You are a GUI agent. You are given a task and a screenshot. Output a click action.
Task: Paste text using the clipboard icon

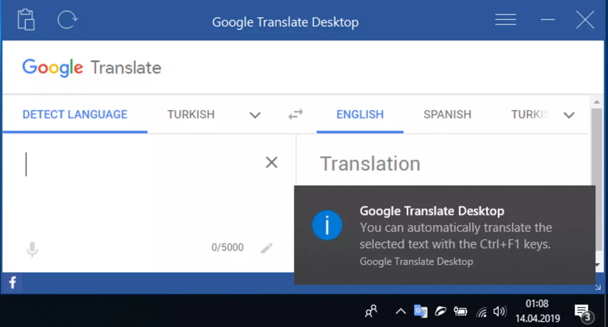pyautogui.click(x=26, y=20)
